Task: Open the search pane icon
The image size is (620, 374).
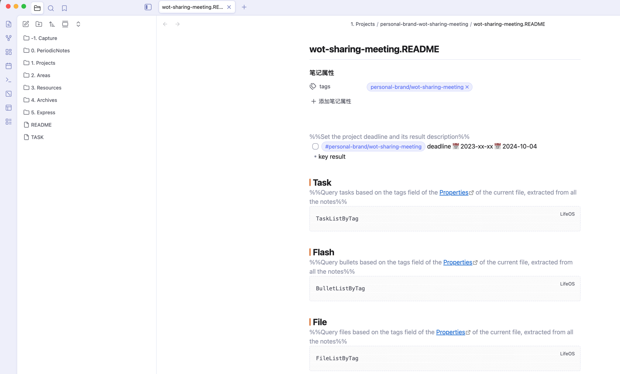Action: tap(51, 8)
